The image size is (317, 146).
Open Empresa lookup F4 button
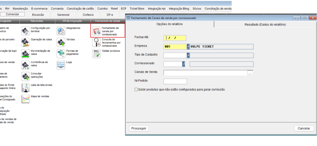click(x=188, y=47)
